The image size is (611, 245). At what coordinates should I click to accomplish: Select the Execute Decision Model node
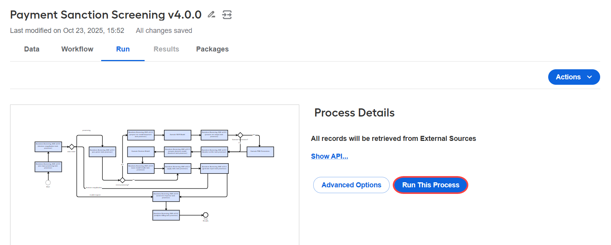[x=141, y=152]
